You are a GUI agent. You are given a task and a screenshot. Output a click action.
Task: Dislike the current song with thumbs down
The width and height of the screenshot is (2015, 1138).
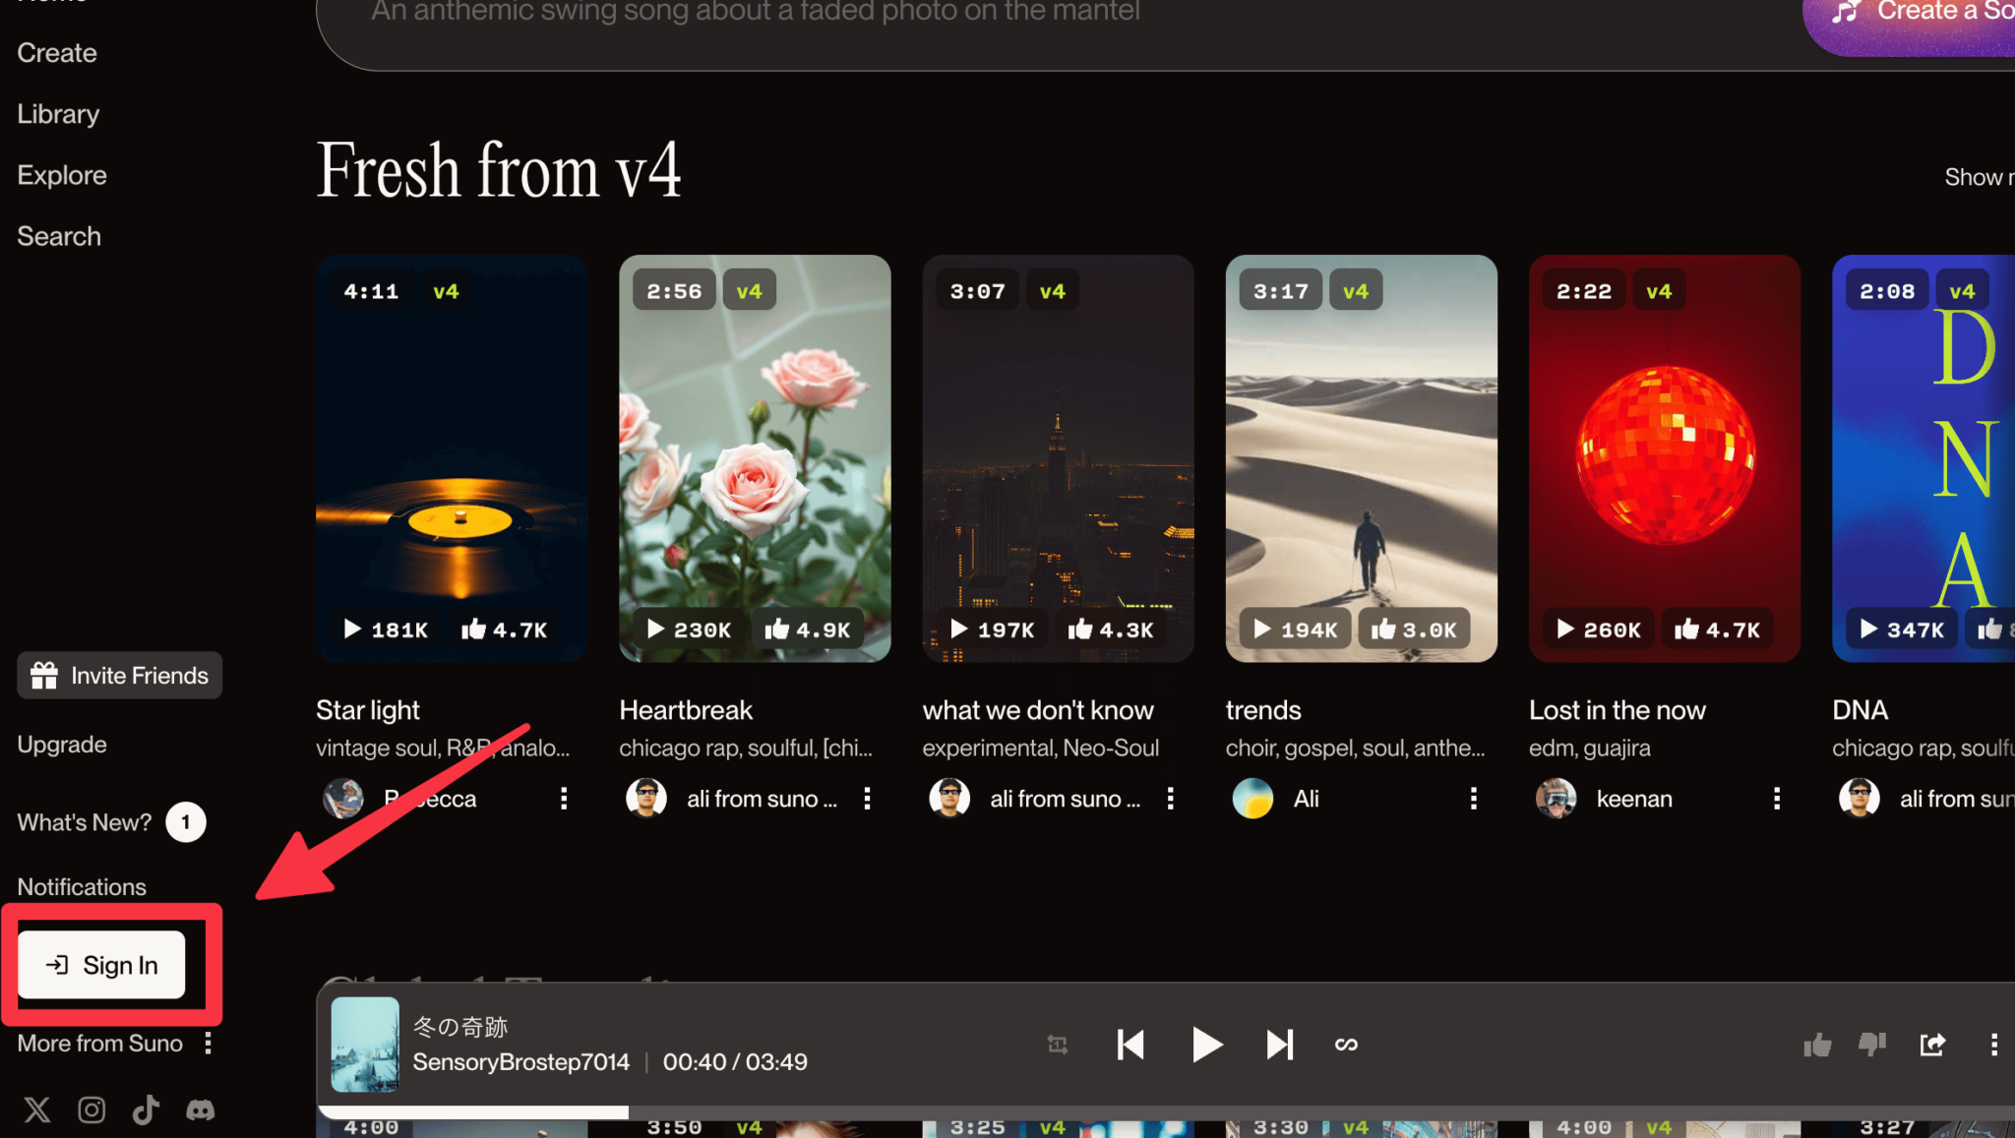coord(1871,1045)
